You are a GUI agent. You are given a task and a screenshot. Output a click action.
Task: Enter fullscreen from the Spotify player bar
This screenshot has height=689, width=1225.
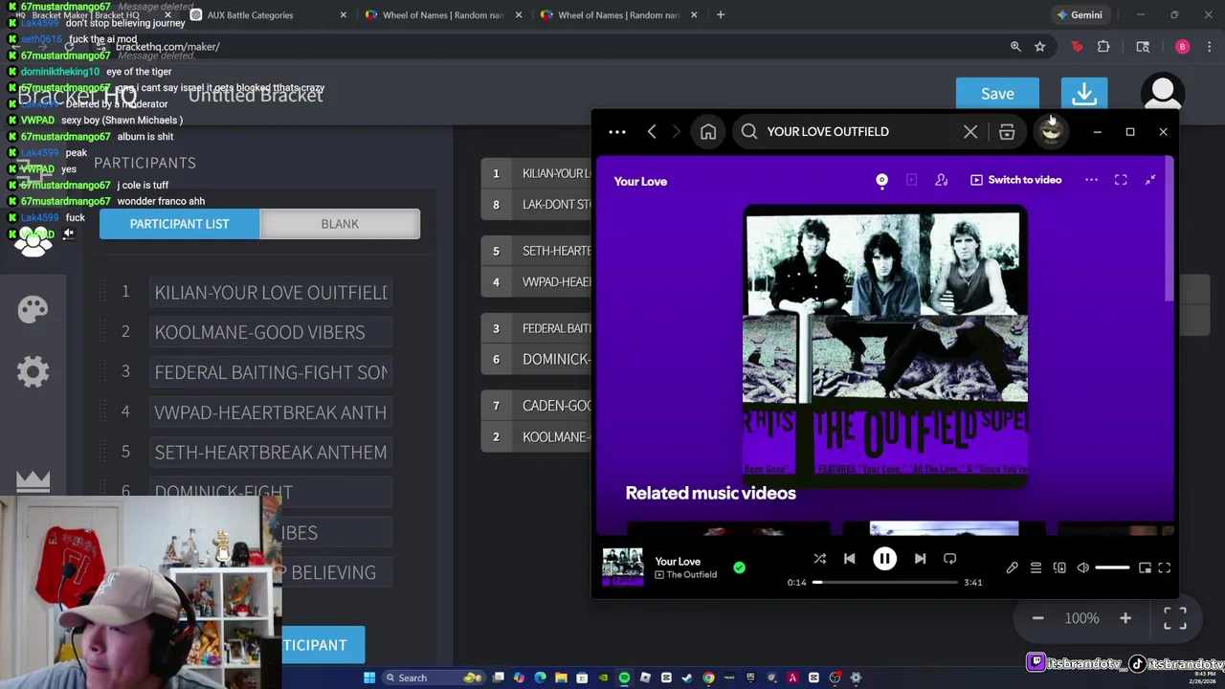pyautogui.click(x=1165, y=568)
